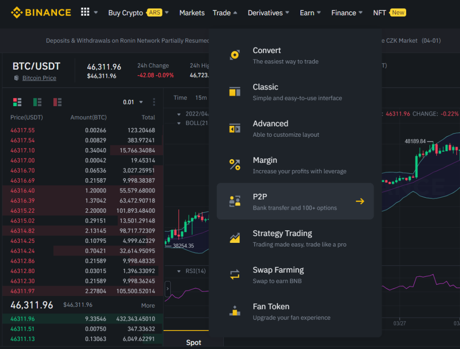
Task: Select the 46311.96 bid price
Action: point(22,319)
